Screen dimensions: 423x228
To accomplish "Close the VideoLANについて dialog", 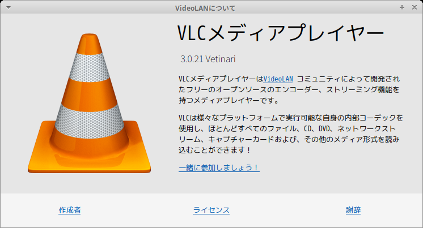I will [414, 7].
